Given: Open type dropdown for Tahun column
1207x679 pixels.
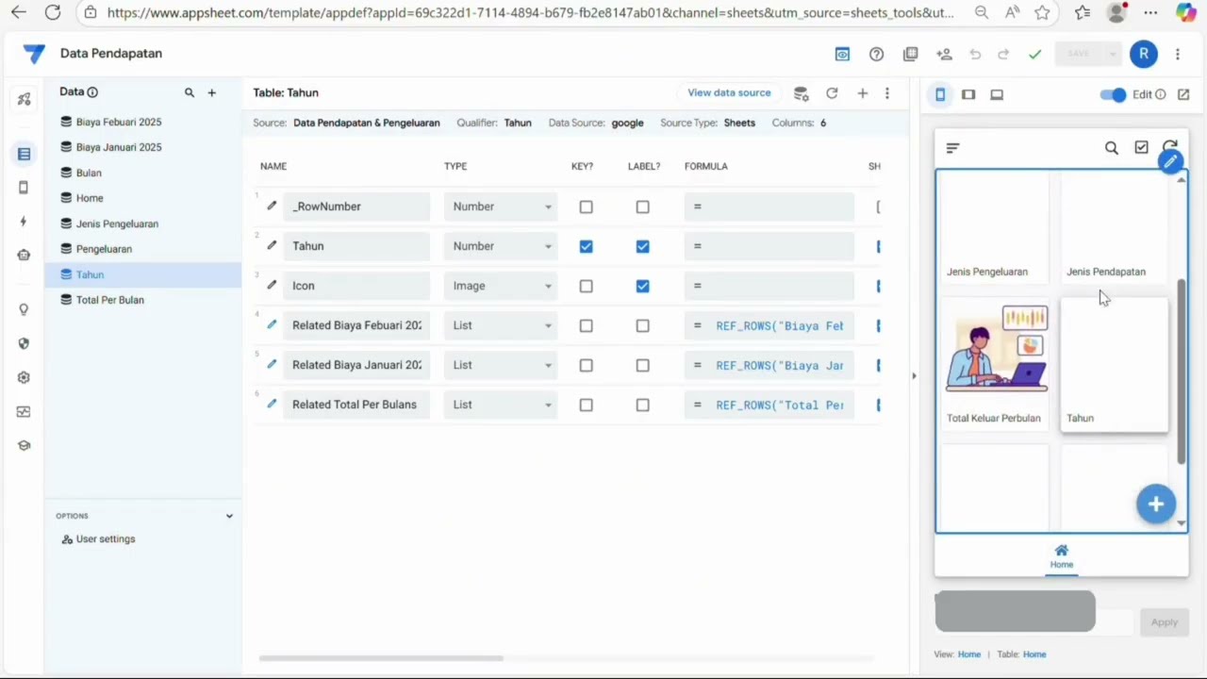Looking at the screenshot, I should point(501,246).
